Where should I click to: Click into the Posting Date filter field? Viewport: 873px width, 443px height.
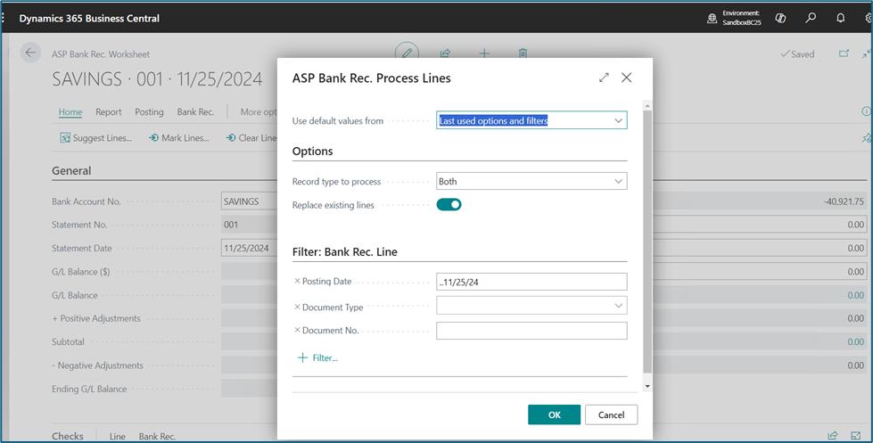point(531,282)
